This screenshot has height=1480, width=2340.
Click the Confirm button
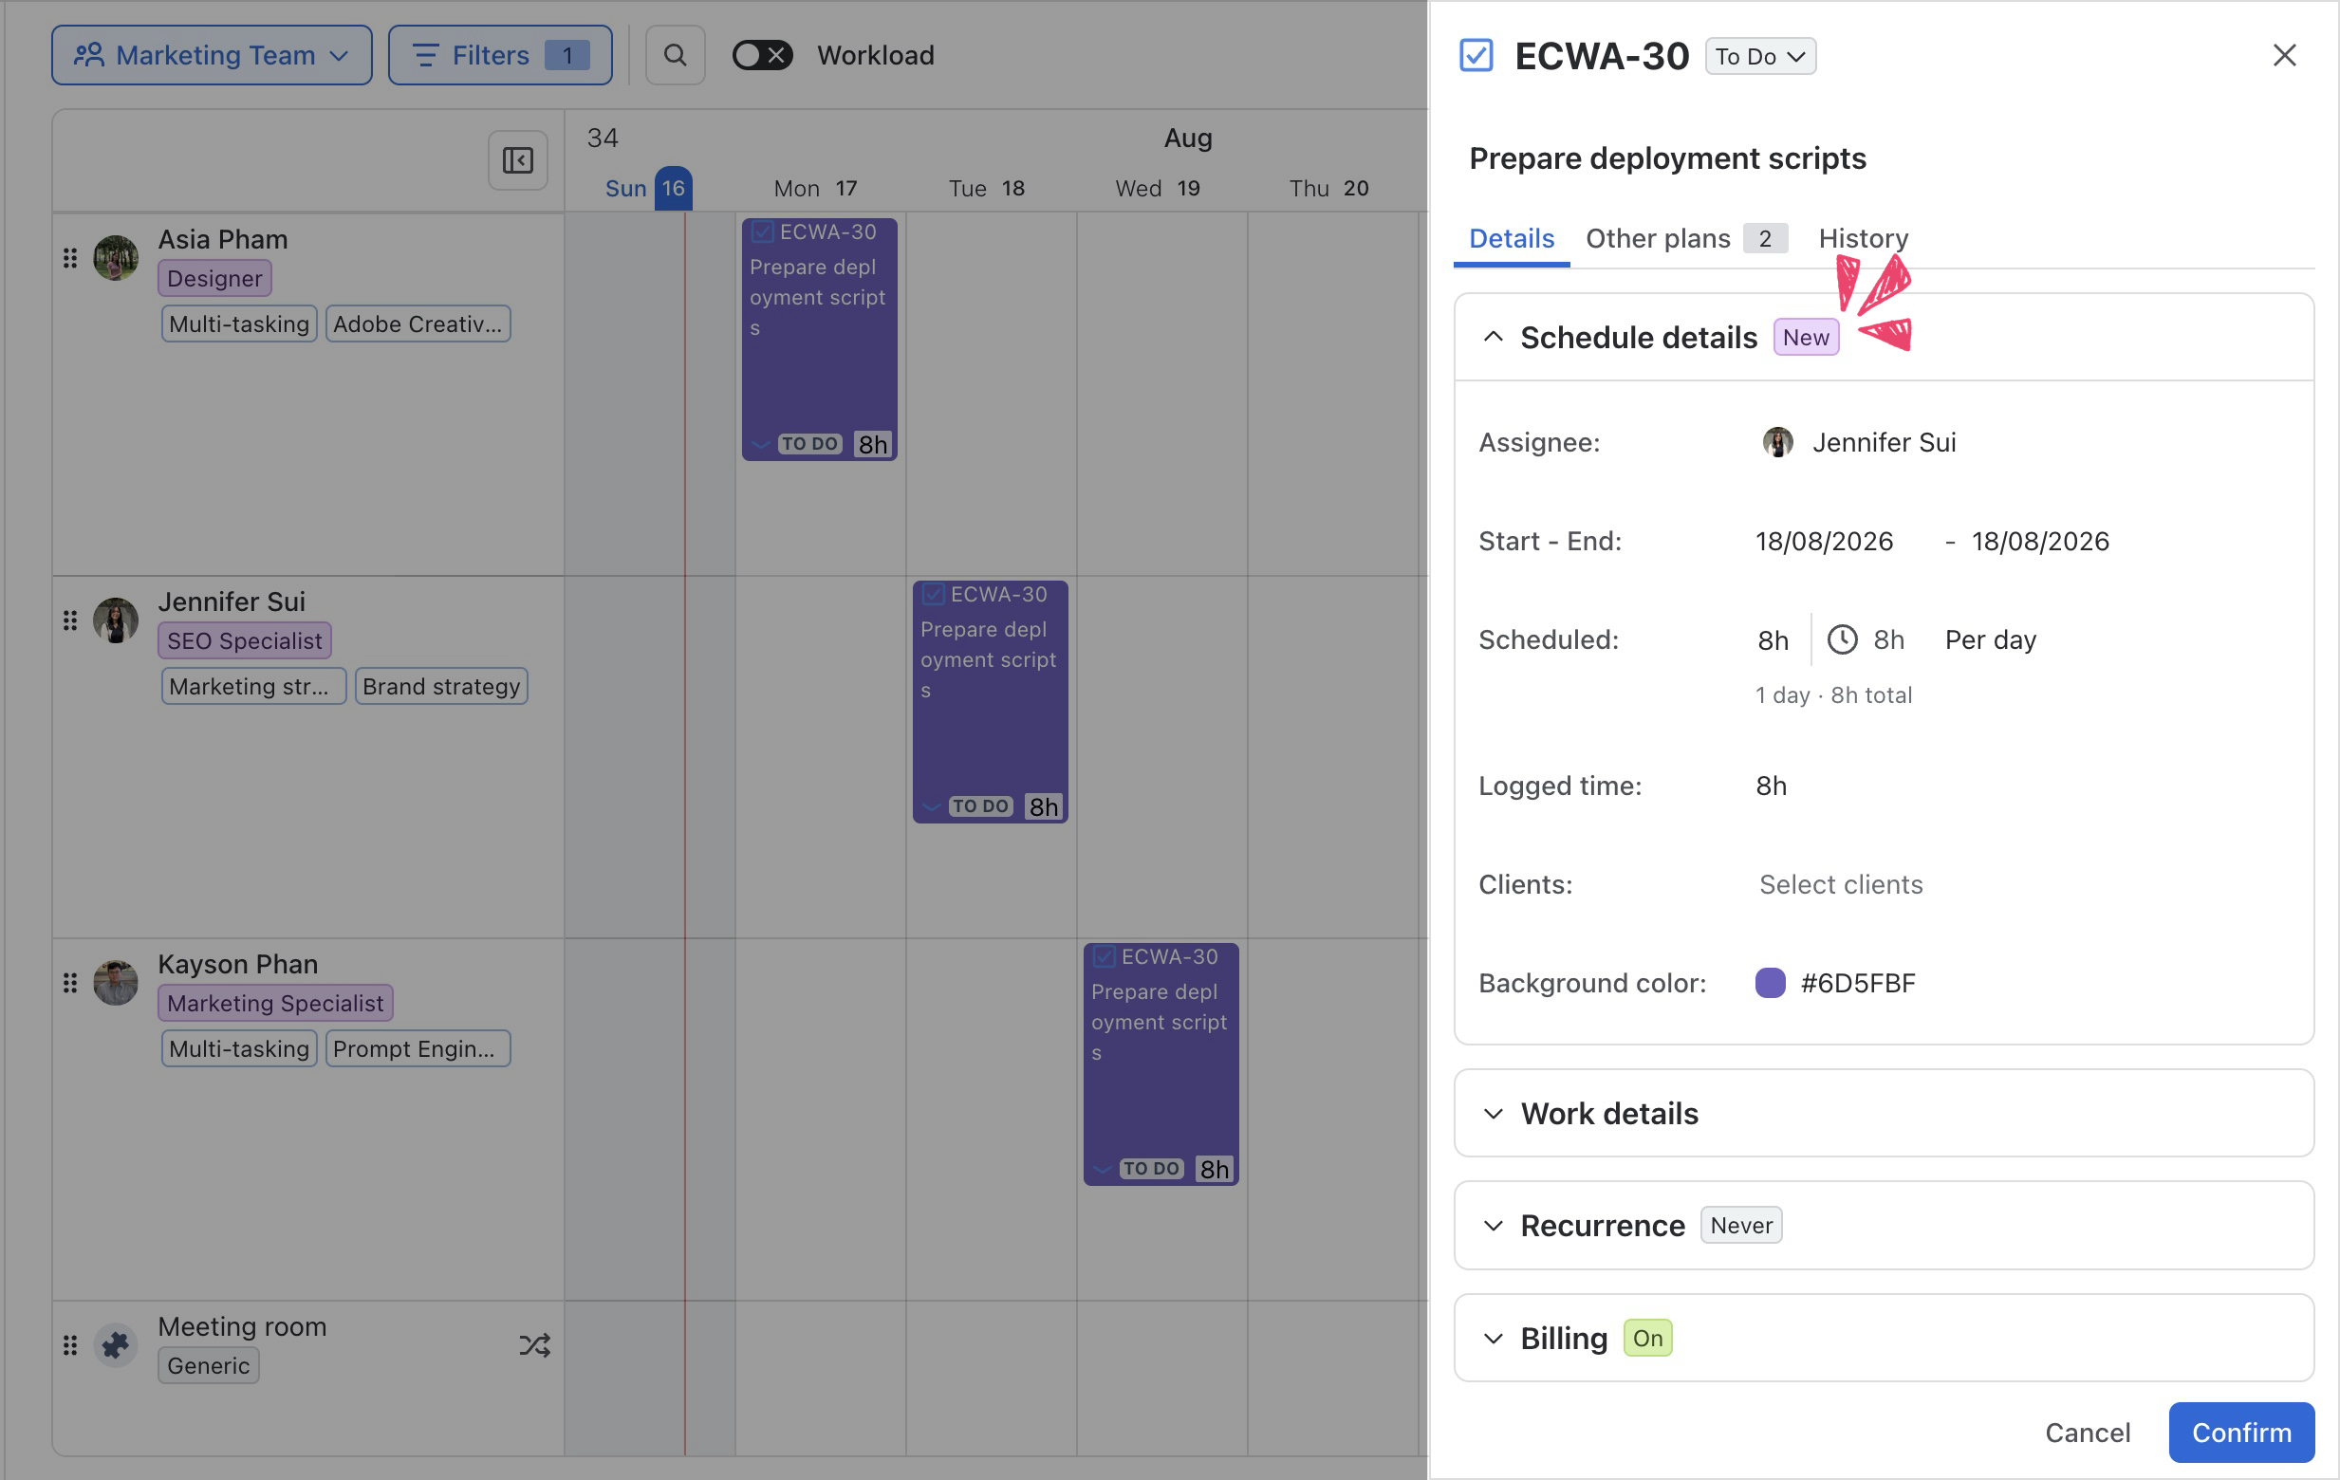pyautogui.click(x=2241, y=1433)
